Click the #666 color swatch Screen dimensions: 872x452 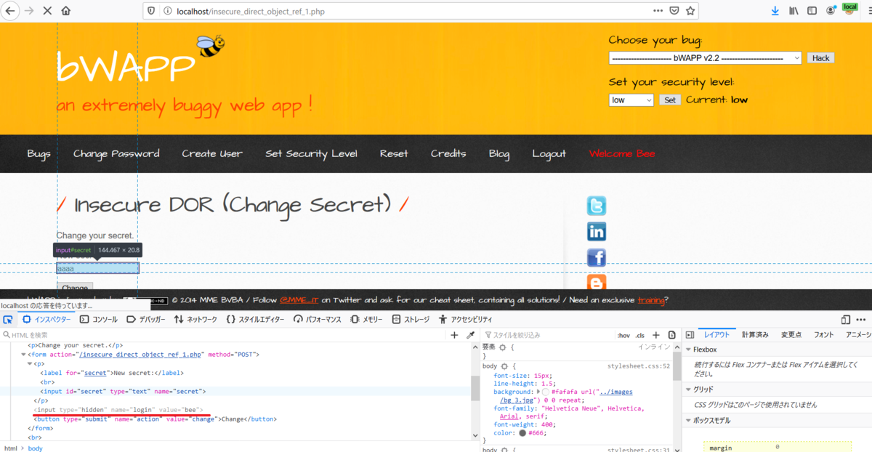(522, 432)
